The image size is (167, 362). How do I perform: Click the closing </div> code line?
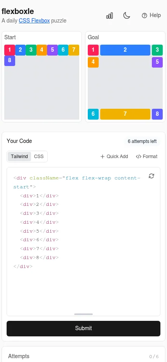pos(23,266)
